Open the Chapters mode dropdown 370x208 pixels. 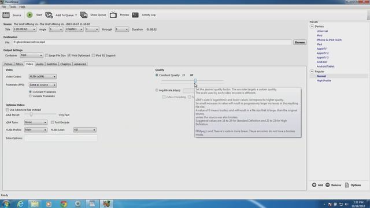(x=74, y=29)
